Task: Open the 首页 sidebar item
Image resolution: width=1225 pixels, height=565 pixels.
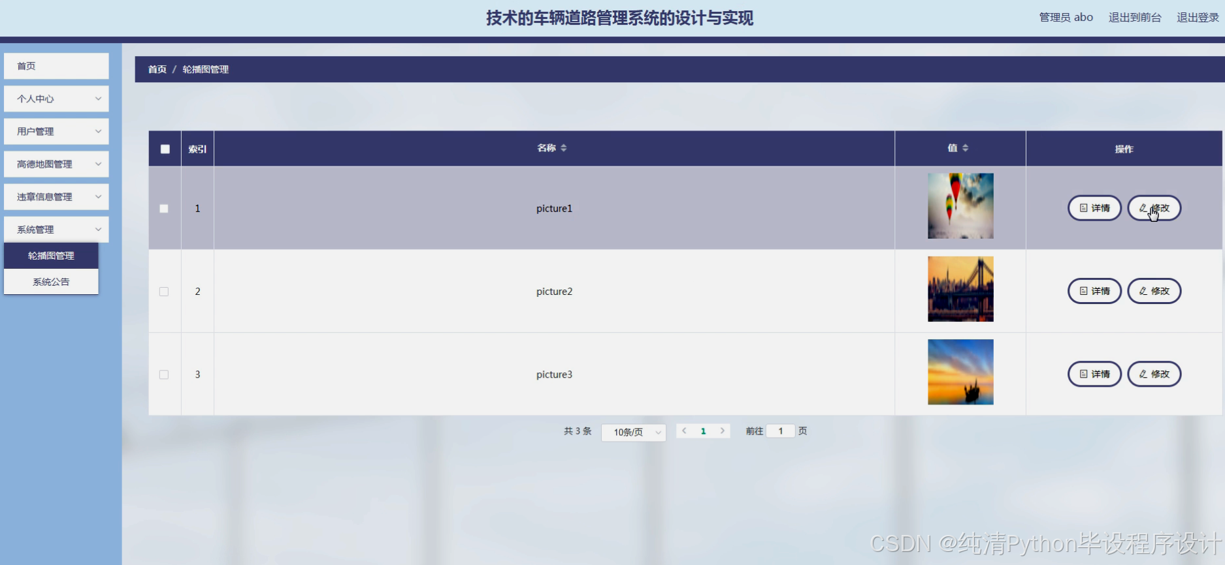Action: pos(56,66)
